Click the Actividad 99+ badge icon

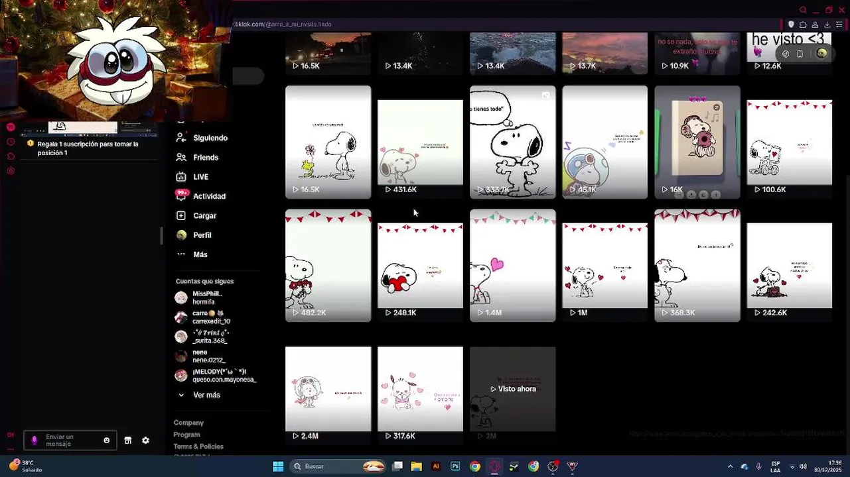point(181,195)
